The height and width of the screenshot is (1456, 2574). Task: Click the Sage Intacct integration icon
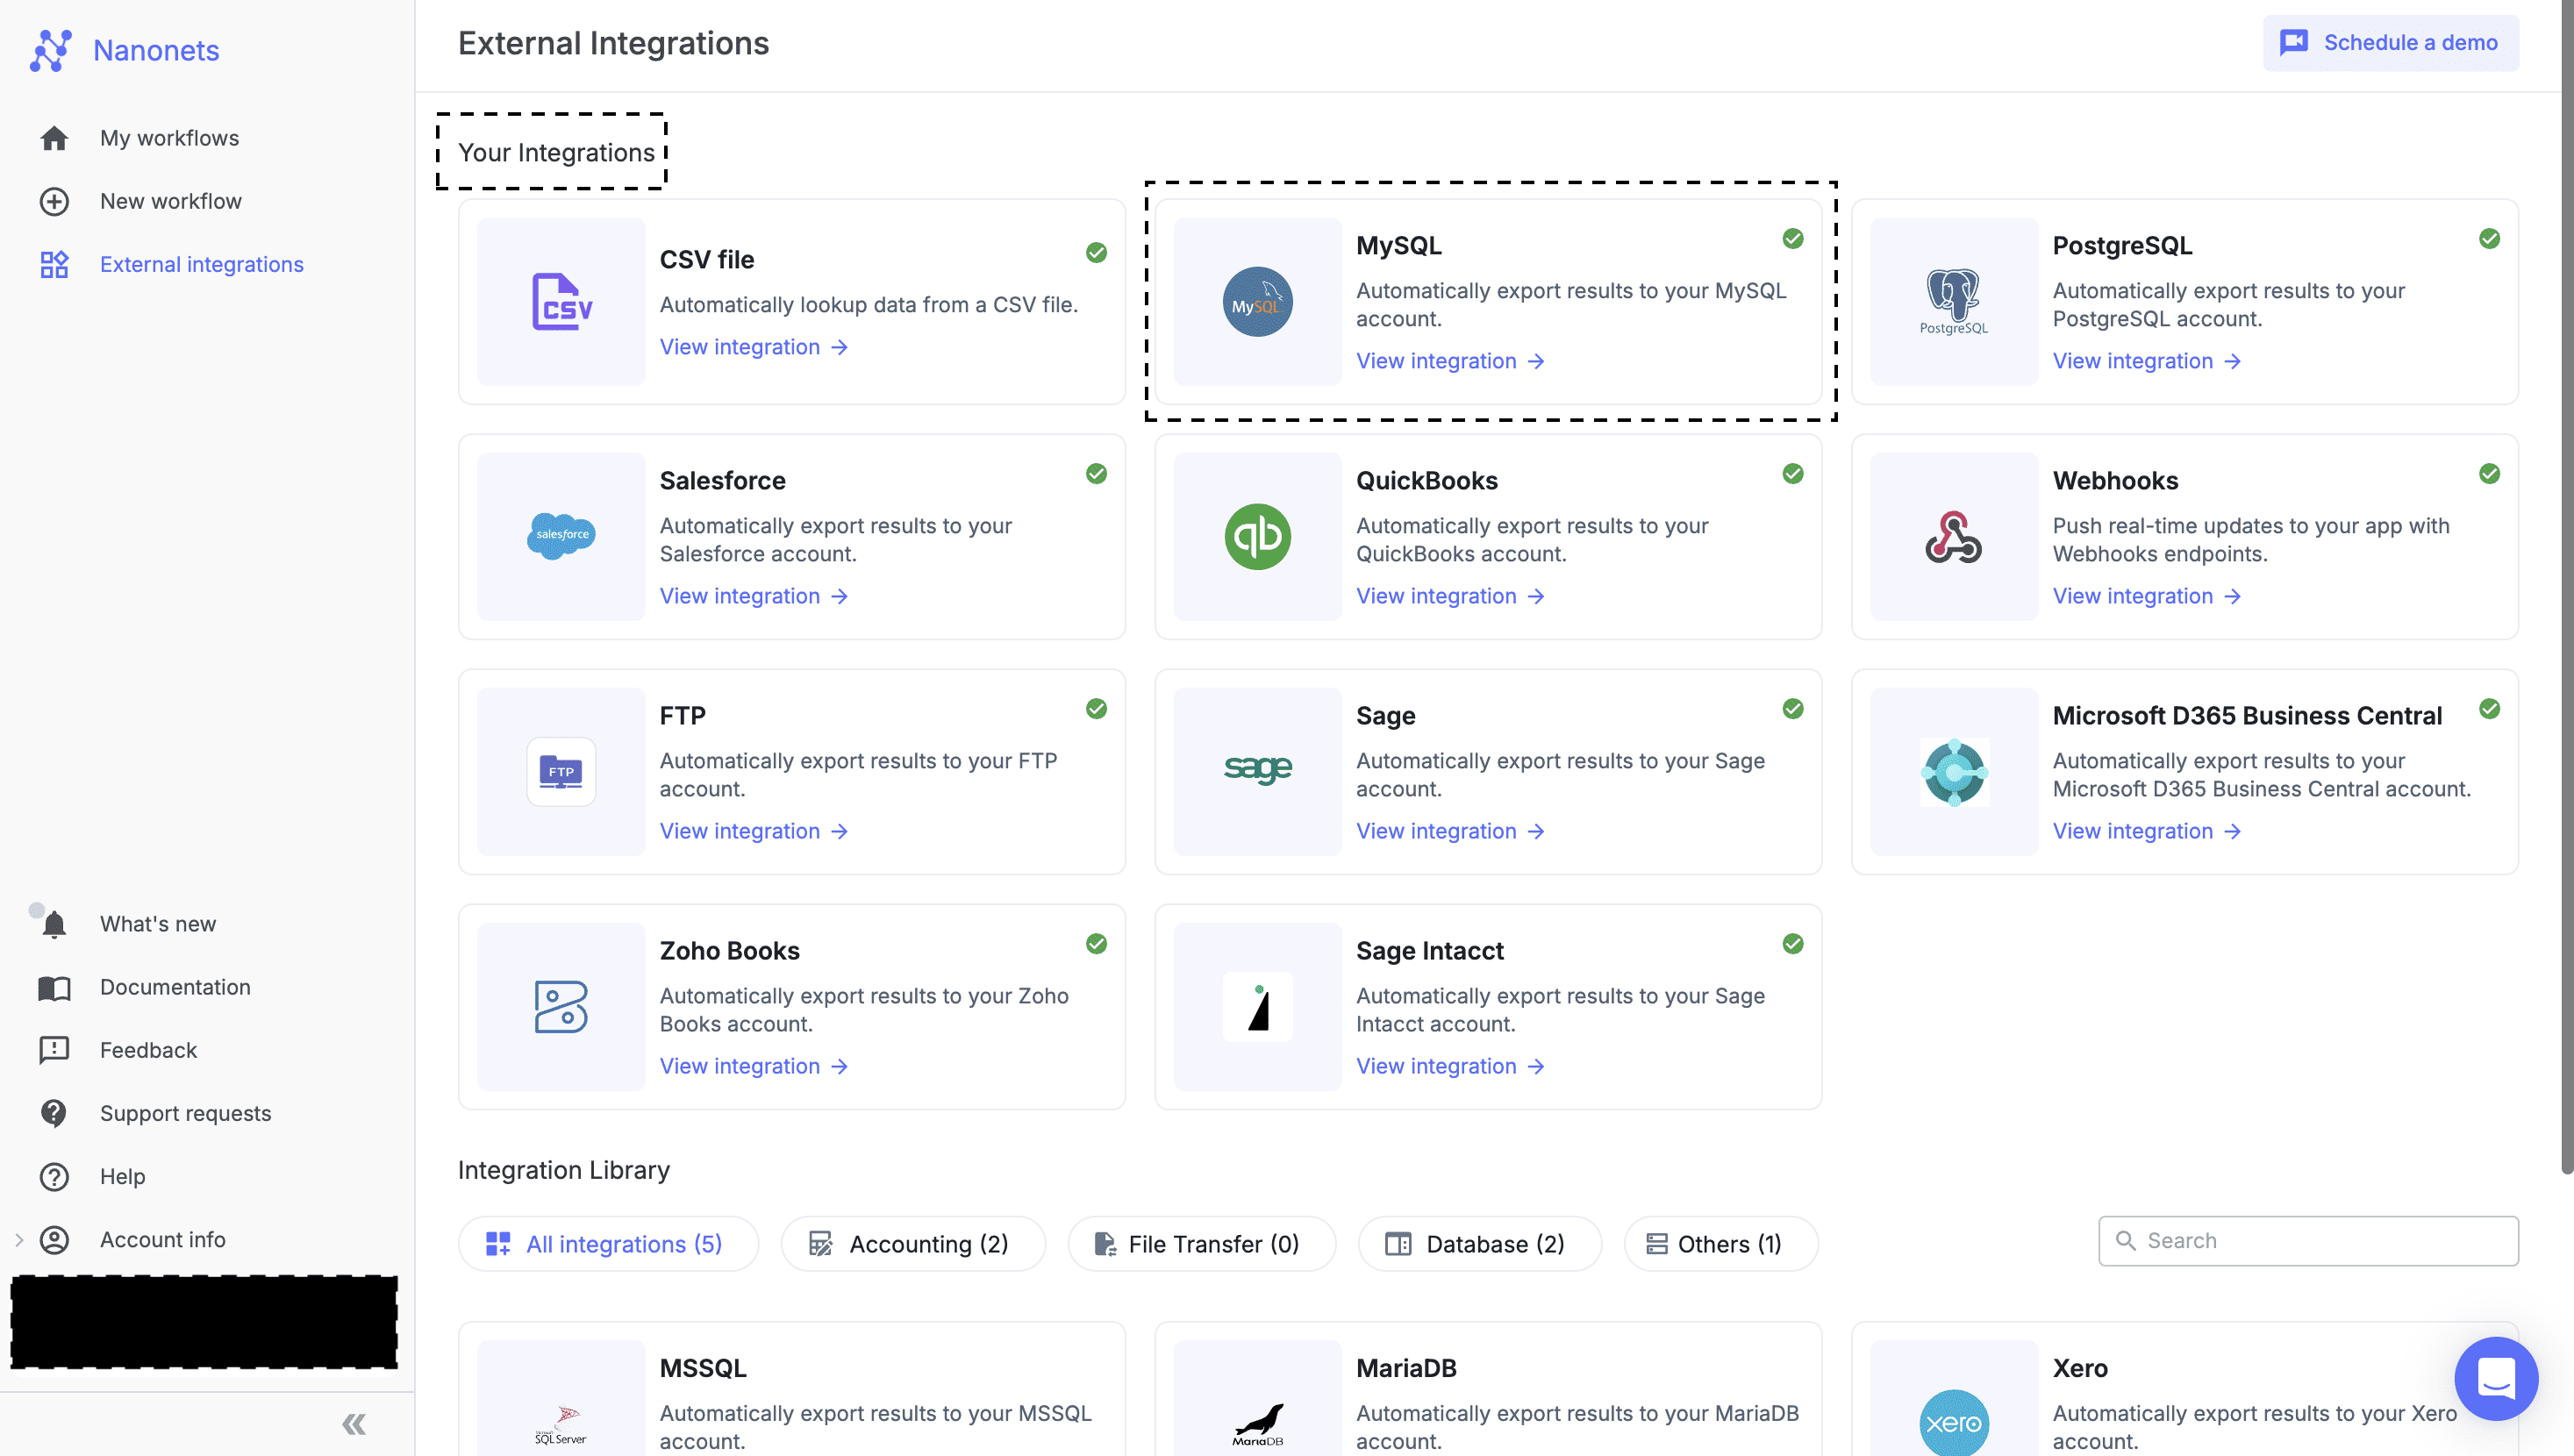coord(1259,1007)
